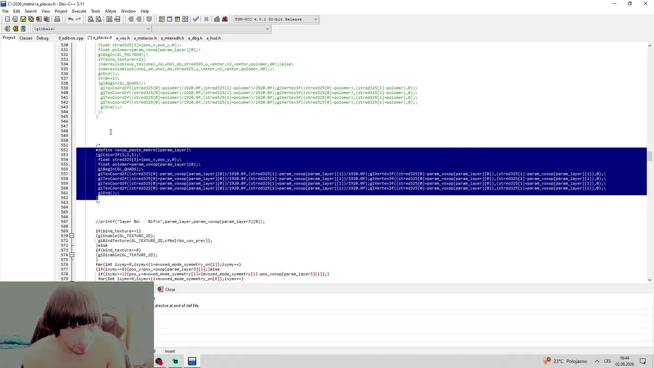Open the round dark taskbar icon with red dot
The width and height of the screenshot is (654, 368).
pyautogui.click(x=159, y=361)
